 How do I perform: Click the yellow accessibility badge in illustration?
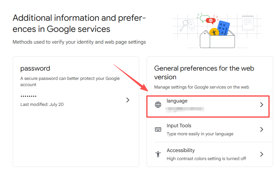[x=214, y=32]
